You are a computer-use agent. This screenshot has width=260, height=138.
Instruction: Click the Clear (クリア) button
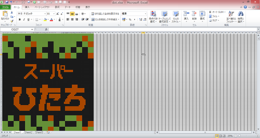pyautogui.click(x=214, y=21)
